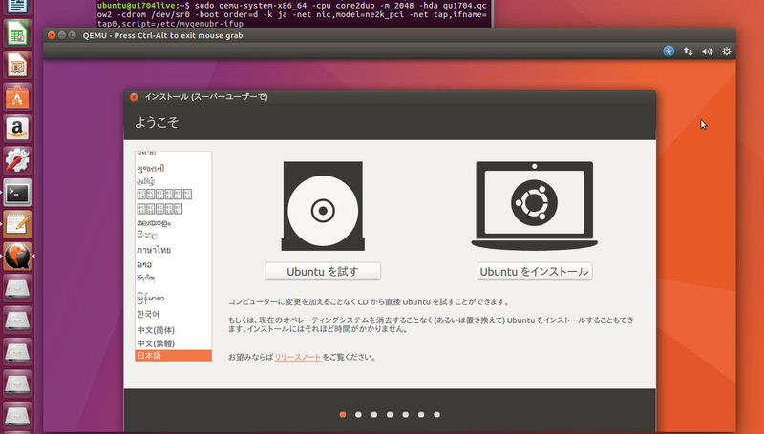
Task: Click the Ubuntu をインストール button
Action: point(535,272)
